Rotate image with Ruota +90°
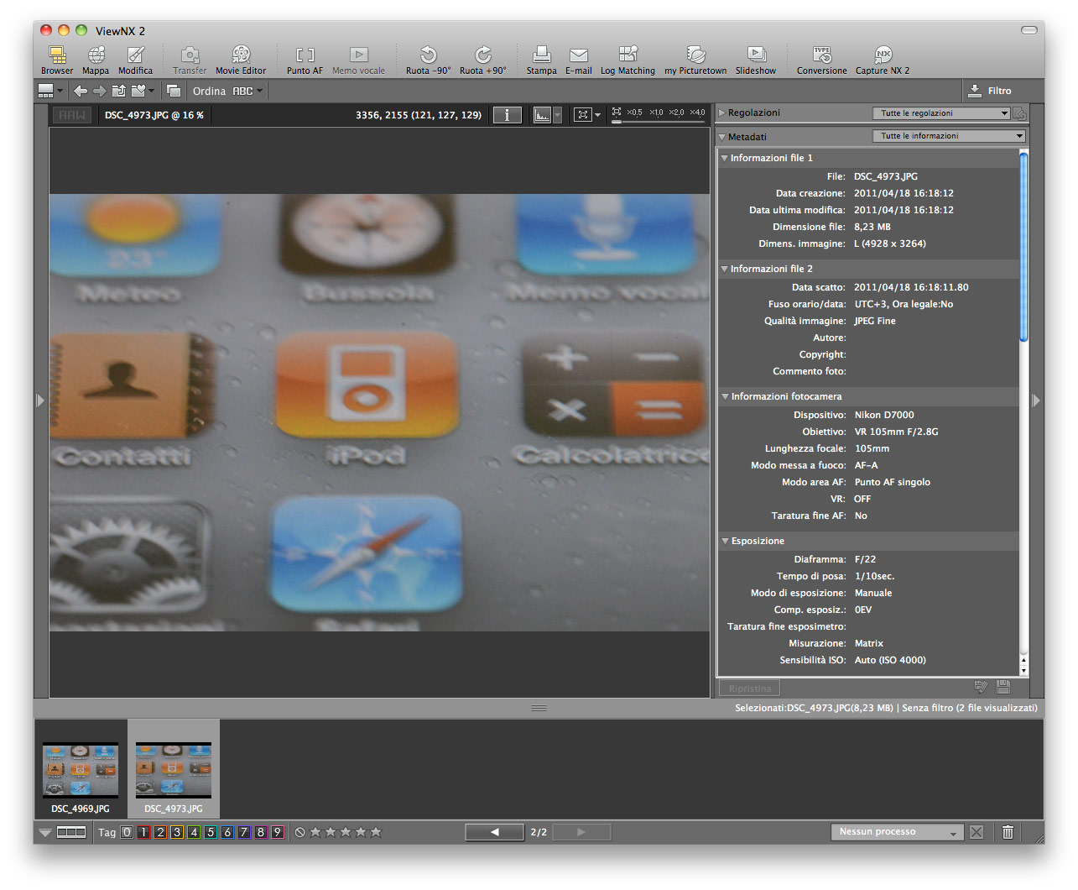Image resolution: width=1078 pixels, height=890 pixels. 482,60
